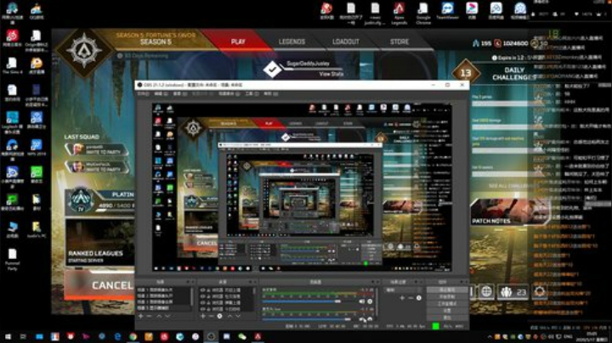Click the battle pass level 13 badge
This screenshot has height=343, width=612.
pos(465,72)
